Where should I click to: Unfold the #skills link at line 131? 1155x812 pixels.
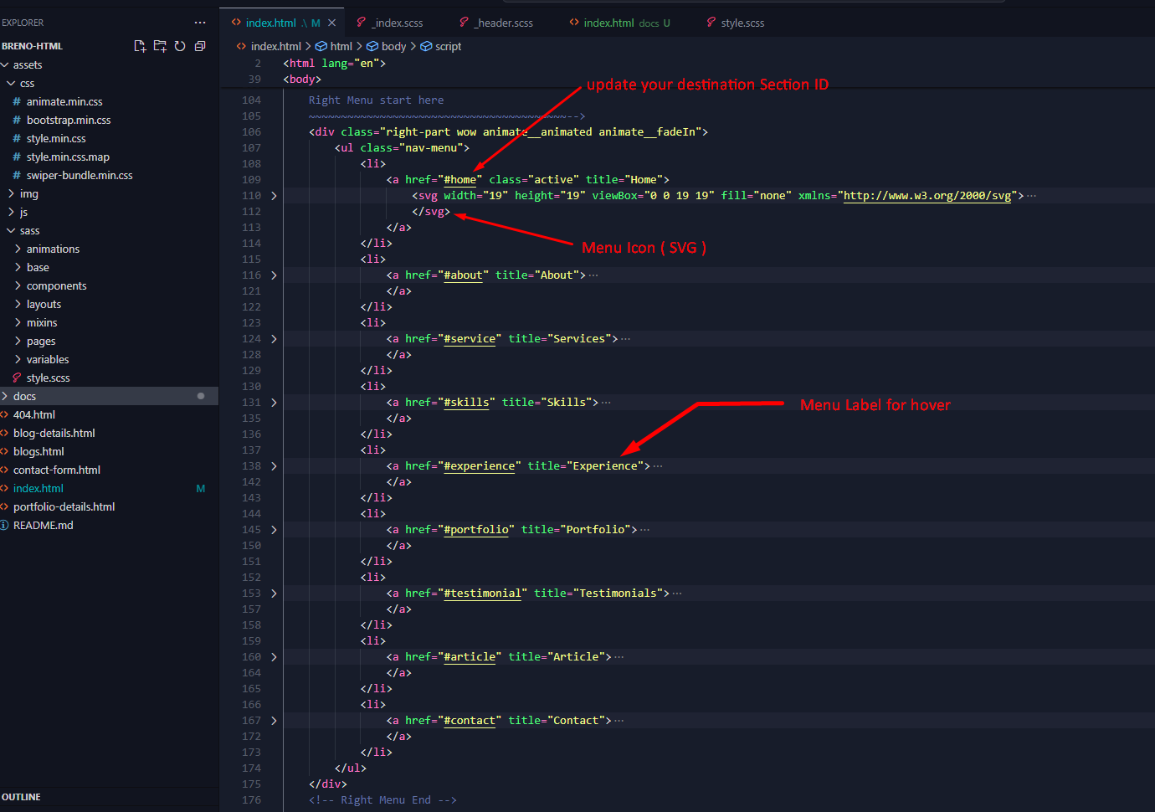point(274,403)
